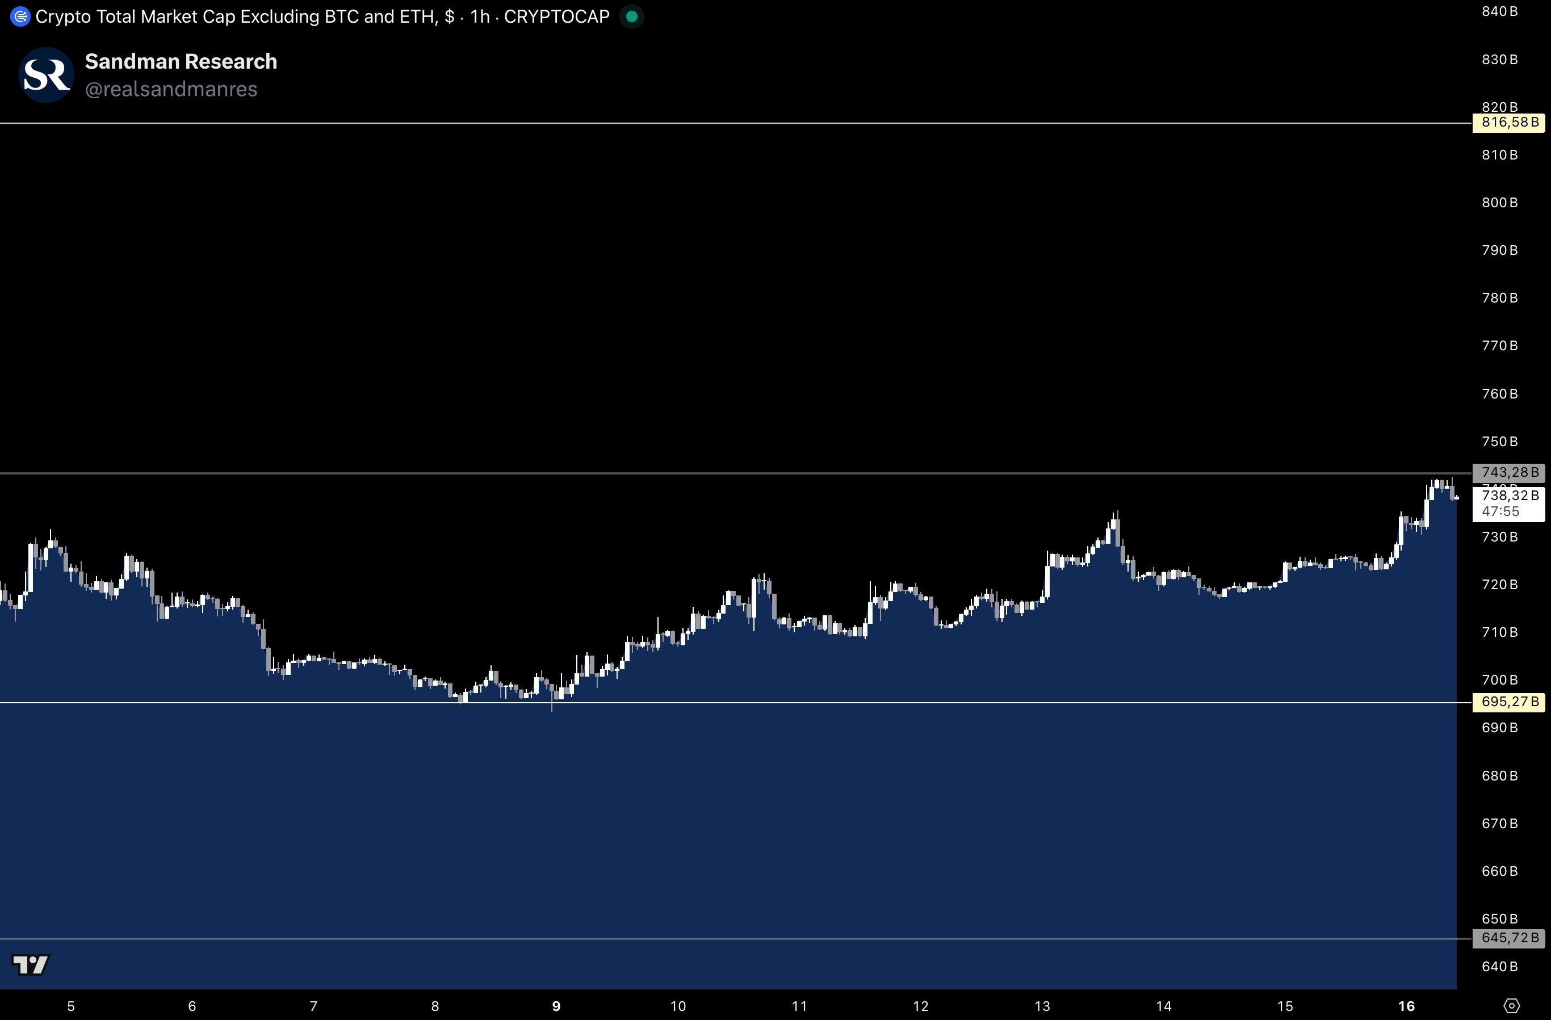Click the current price 738,32 B label
The height and width of the screenshot is (1020, 1551).
point(1508,496)
